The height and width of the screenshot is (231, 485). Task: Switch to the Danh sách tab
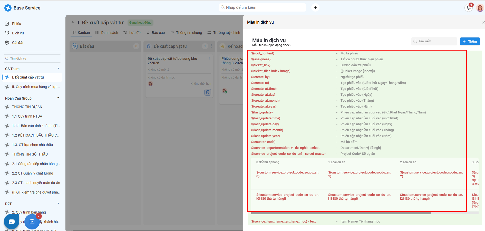[106, 33]
